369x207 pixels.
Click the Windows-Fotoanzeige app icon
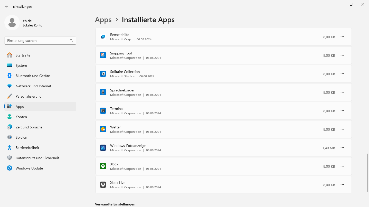103,148
